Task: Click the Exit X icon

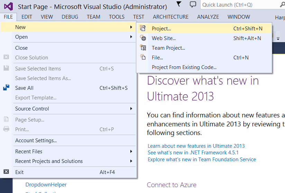Action: 6,172
